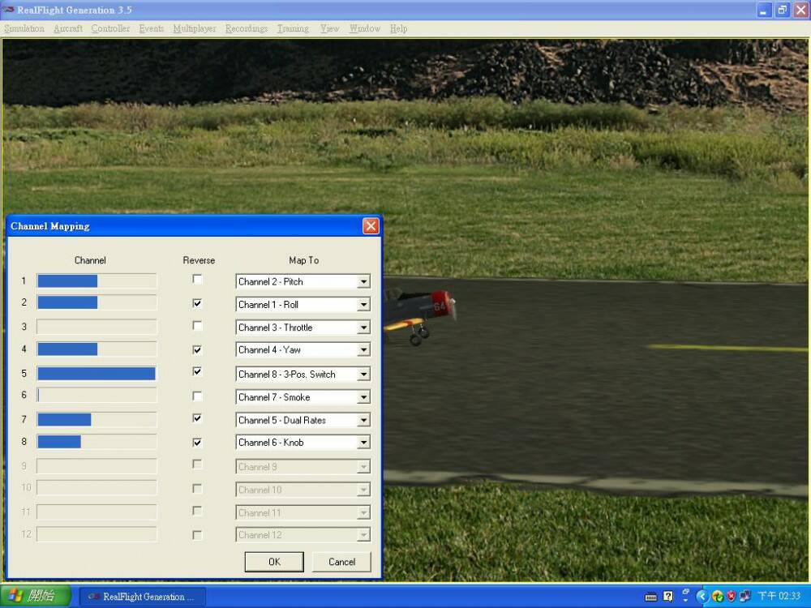Toggle Reverse checkbox for channel 8

pos(197,443)
